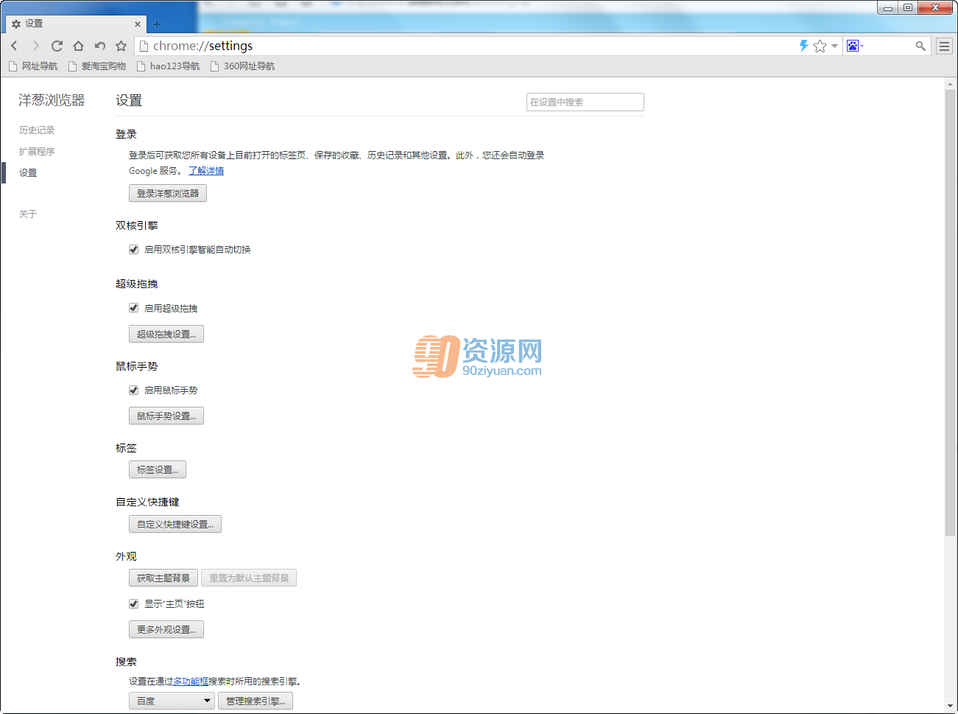This screenshot has height=714, width=958.
Task: Go forward with the forward arrow
Action: (35, 46)
